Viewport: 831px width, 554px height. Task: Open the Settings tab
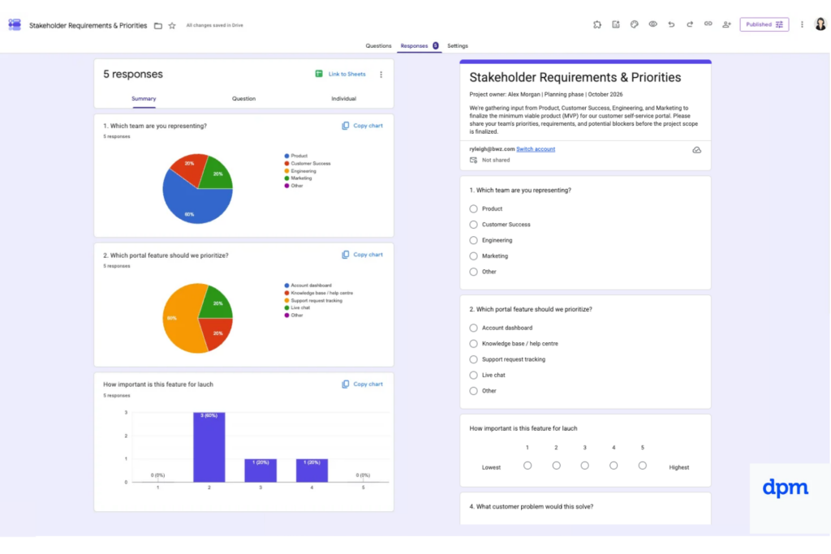point(458,46)
